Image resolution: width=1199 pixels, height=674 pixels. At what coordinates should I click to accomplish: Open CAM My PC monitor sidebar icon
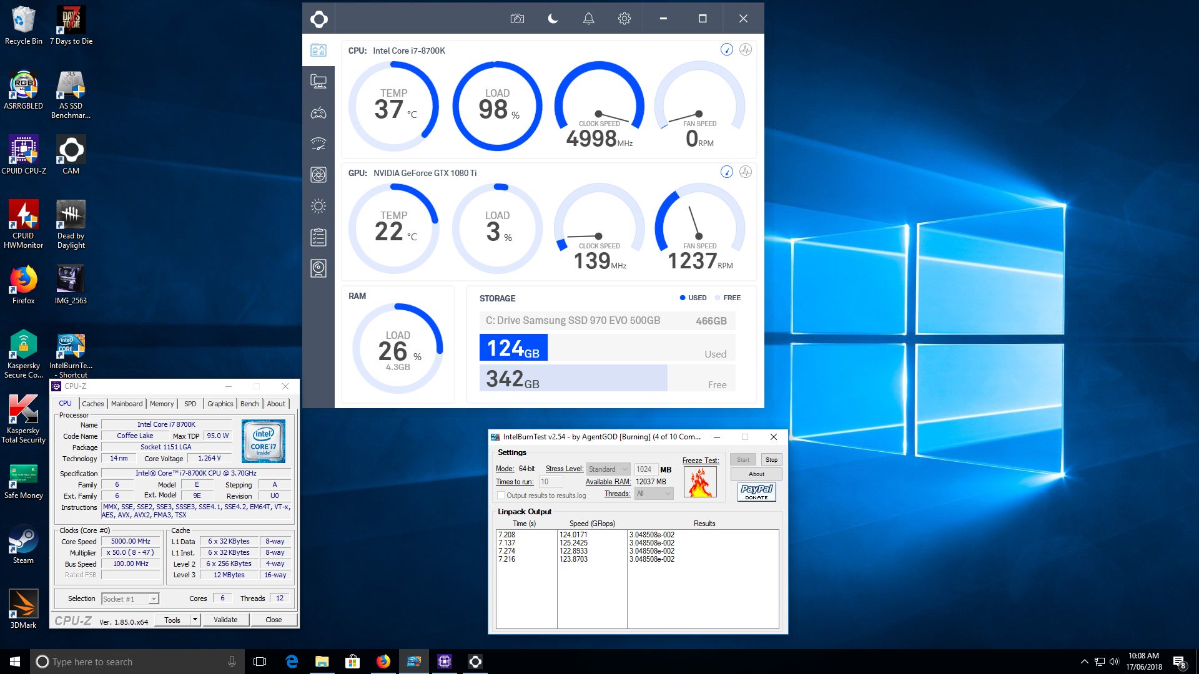click(318, 81)
